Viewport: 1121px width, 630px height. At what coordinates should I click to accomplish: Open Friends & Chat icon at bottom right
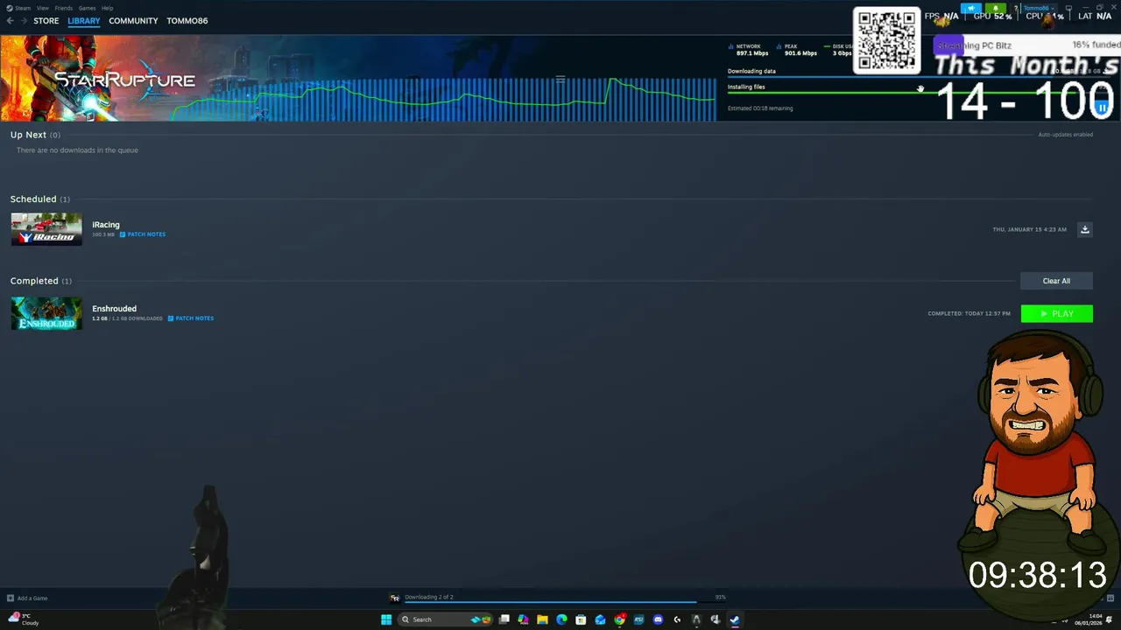1110,598
